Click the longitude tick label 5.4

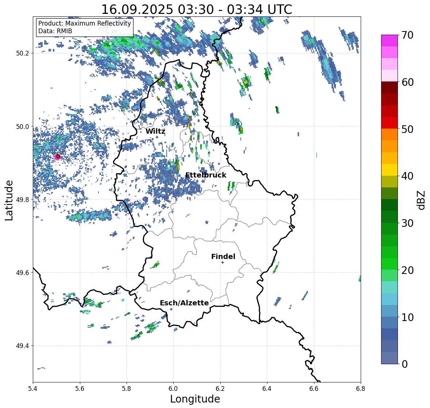(x=33, y=389)
